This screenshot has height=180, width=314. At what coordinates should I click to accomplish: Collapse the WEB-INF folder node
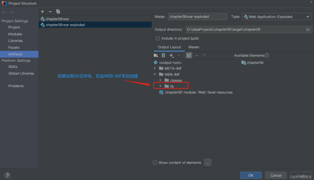point(155,74)
